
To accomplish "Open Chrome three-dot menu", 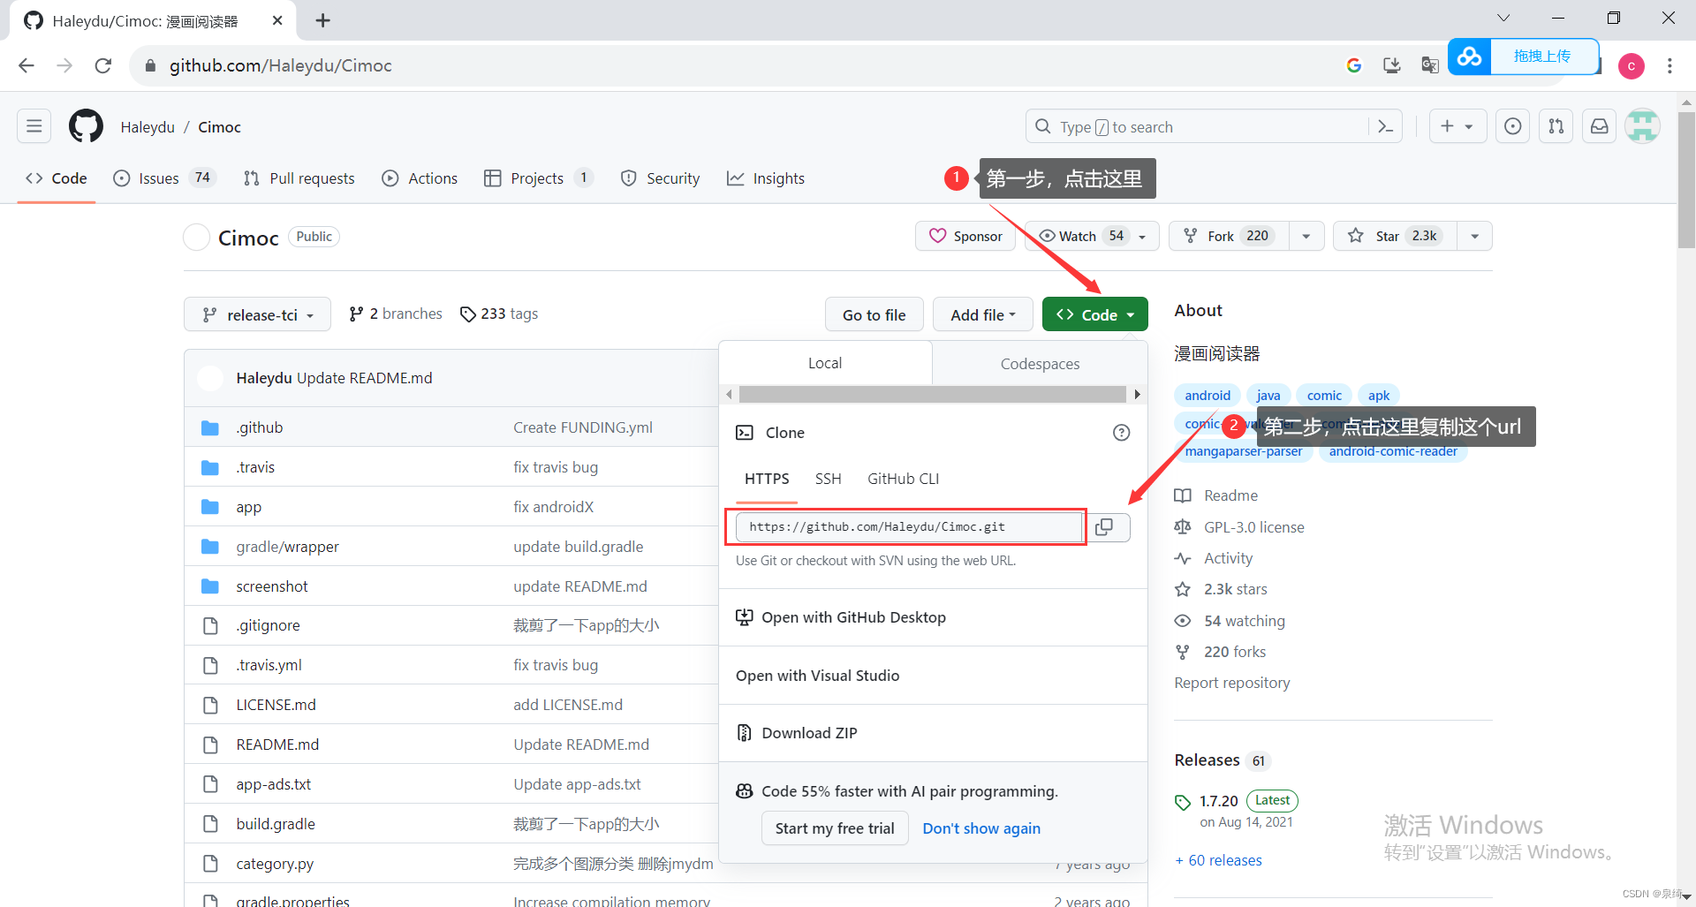I will pyautogui.click(x=1669, y=65).
